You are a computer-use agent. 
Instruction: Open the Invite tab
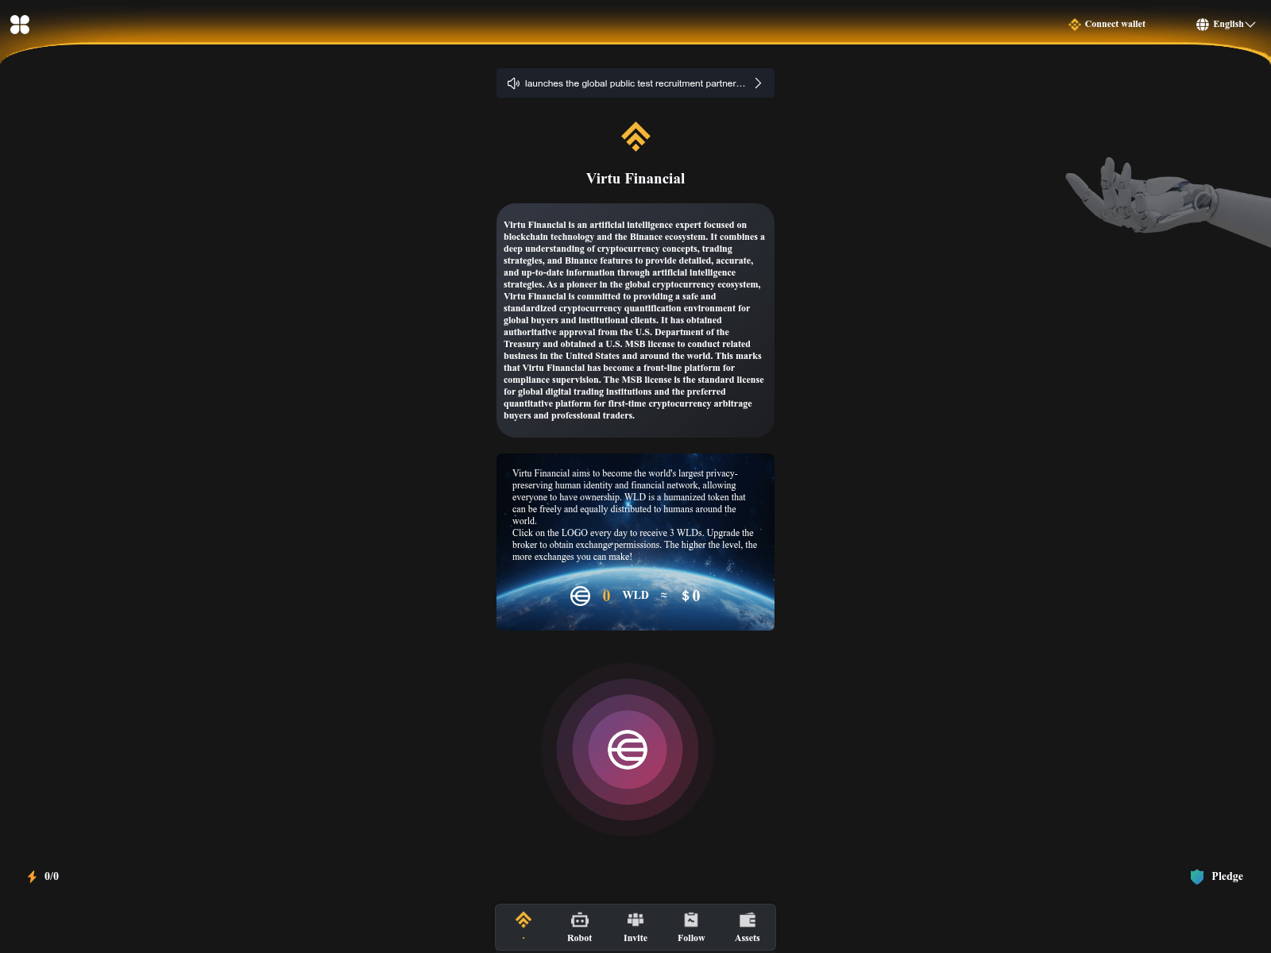click(635, 927)
